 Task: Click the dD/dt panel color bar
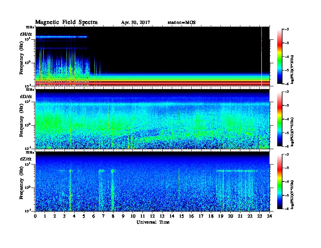[x=280, y=119]
